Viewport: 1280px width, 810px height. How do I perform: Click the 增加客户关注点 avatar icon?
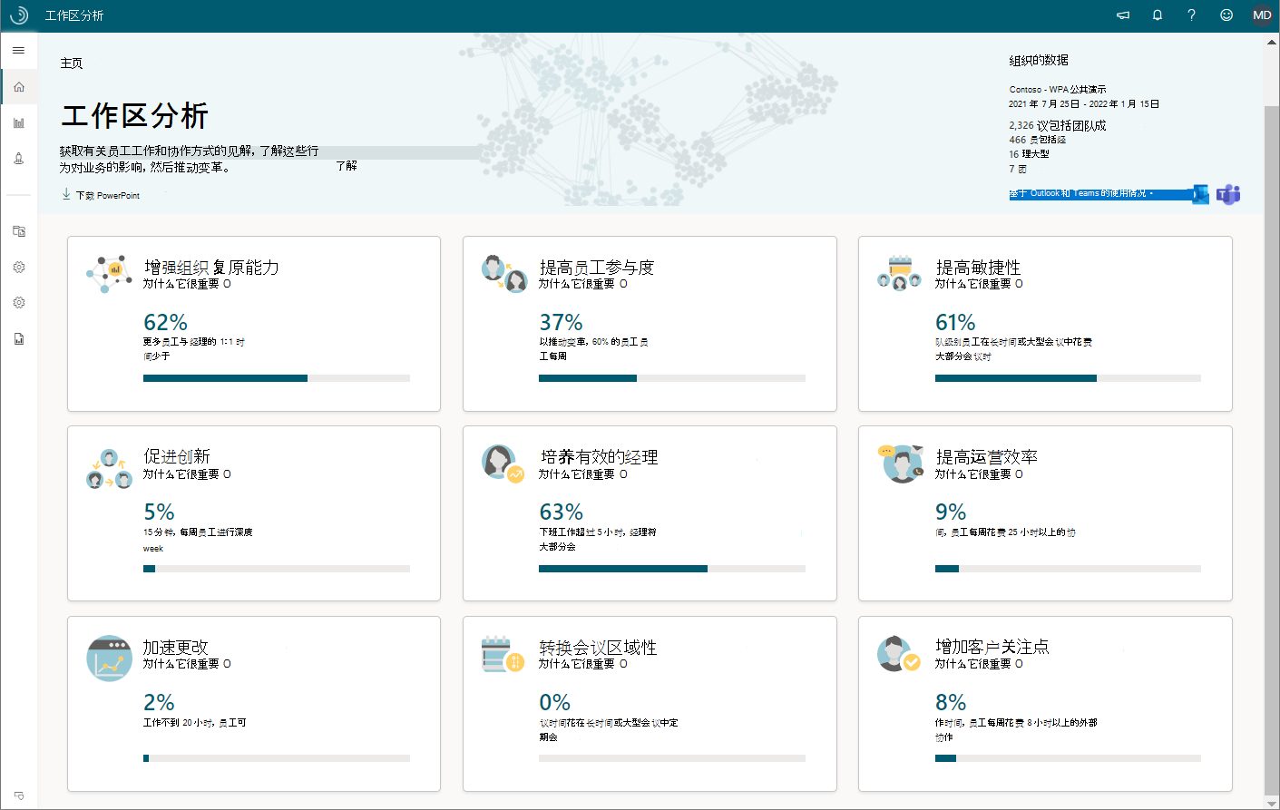click(x=899, y=654)
